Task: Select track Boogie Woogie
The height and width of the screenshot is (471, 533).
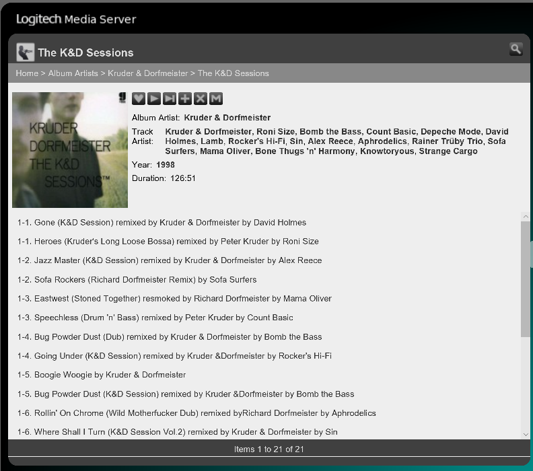Action: 102,375
